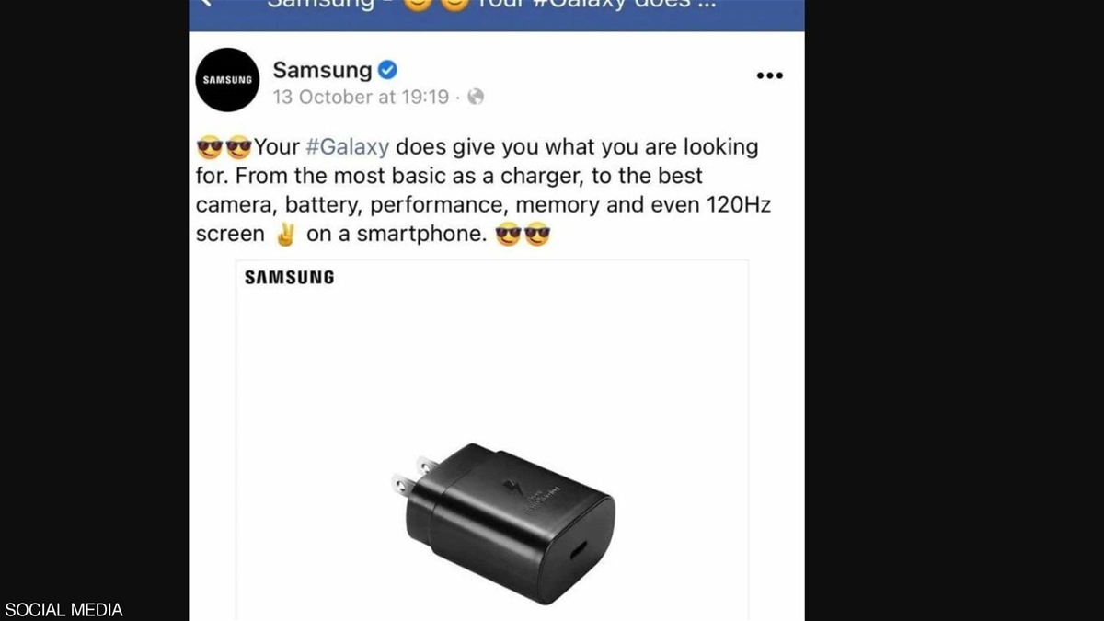Image resolution: width=1104 pixels, height=621 pixels.
Task: Open the charger product image
Action: (492, 440)
